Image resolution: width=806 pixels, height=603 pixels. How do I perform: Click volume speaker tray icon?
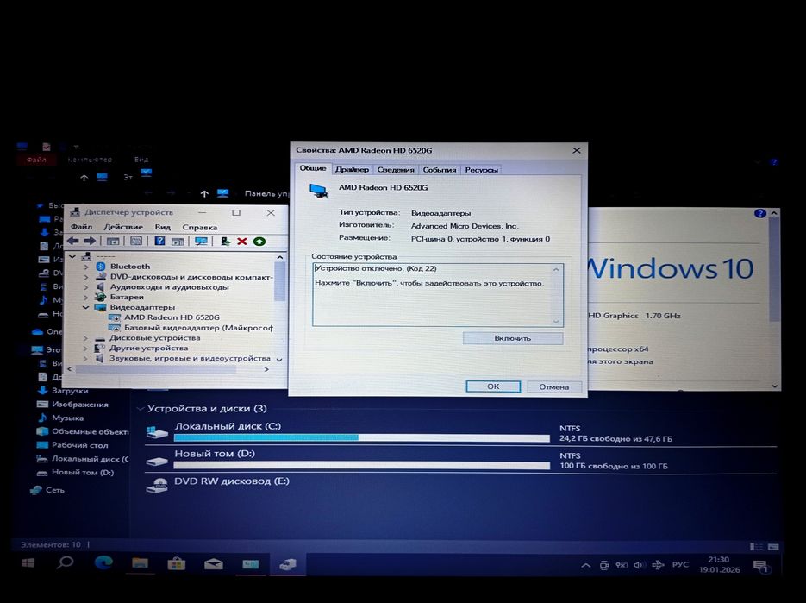(x=639, y=565)
